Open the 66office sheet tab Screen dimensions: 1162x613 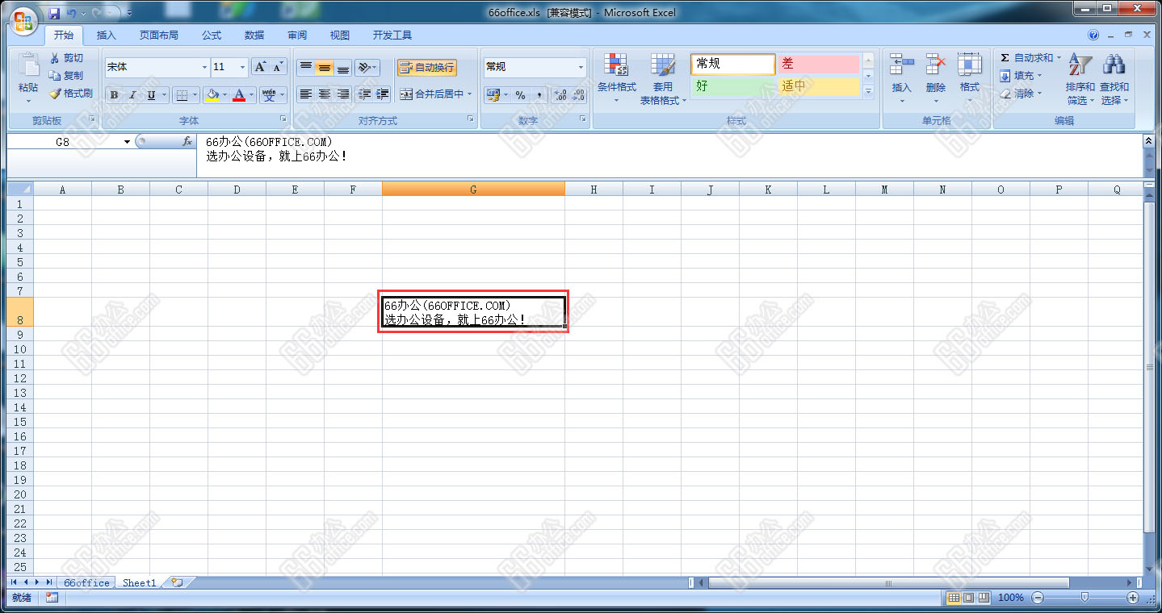(x=86, y=582)
